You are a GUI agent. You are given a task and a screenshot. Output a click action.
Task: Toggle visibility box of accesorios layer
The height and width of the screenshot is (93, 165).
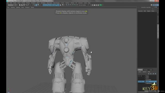[x=139, y=80]
